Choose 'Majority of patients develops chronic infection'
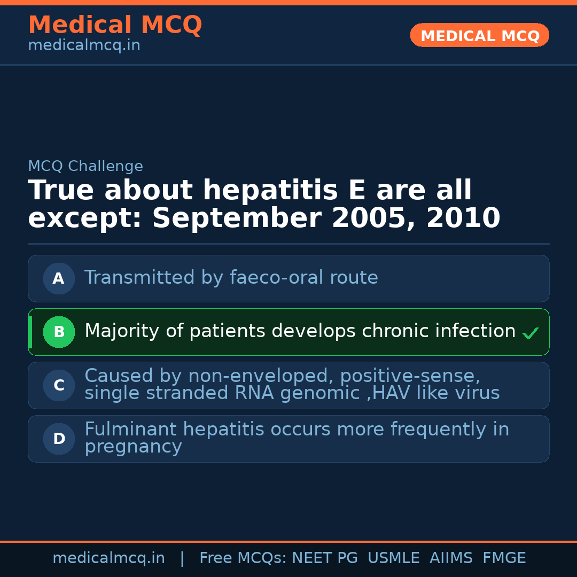 (x=300, y=331)
